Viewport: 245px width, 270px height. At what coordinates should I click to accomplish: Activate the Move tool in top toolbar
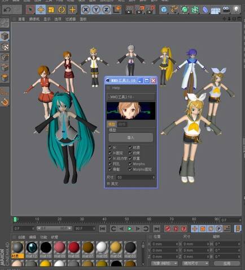pos(41,10)
